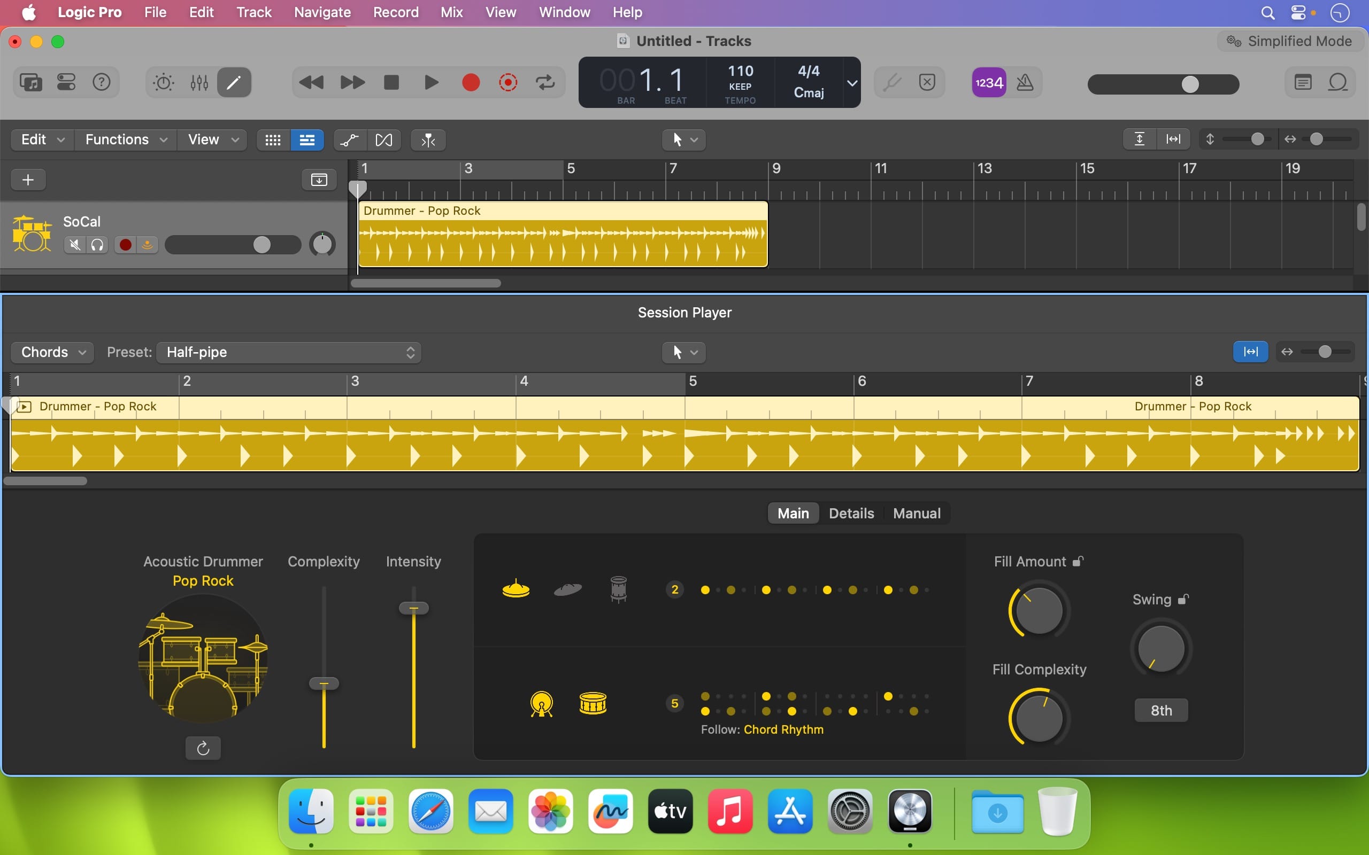The image size is (1369, 855).
Task: Toggle the Metronome button
Action: pyautogui.click(x=1025, y=82)
